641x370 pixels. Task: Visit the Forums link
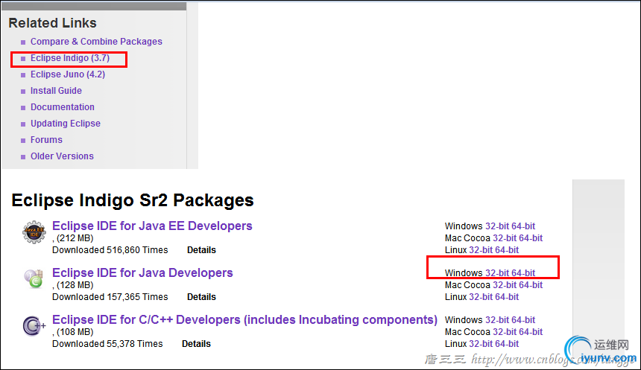point(46,140)
